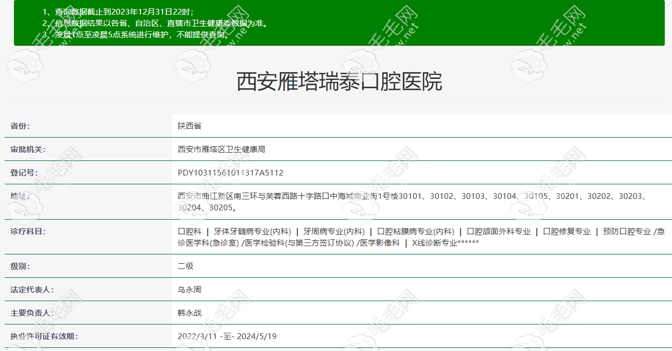
Task: Select the value 陕西省
Action: point(189,126)
